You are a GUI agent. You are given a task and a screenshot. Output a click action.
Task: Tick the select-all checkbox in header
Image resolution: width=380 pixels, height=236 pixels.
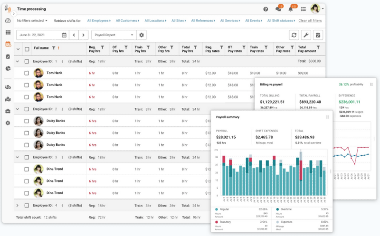click(x=27, y=48)
